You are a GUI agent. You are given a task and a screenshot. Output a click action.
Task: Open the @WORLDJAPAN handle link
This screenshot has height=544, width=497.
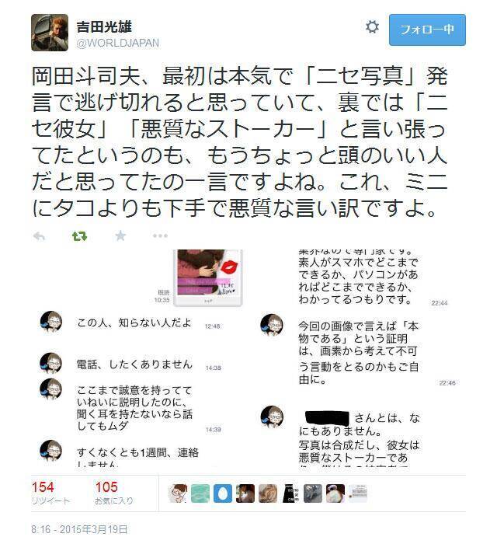pyautogui.click(x=118, y=43)
